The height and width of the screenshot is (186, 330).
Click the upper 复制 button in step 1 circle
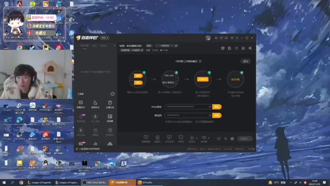(x=138, y=76)
